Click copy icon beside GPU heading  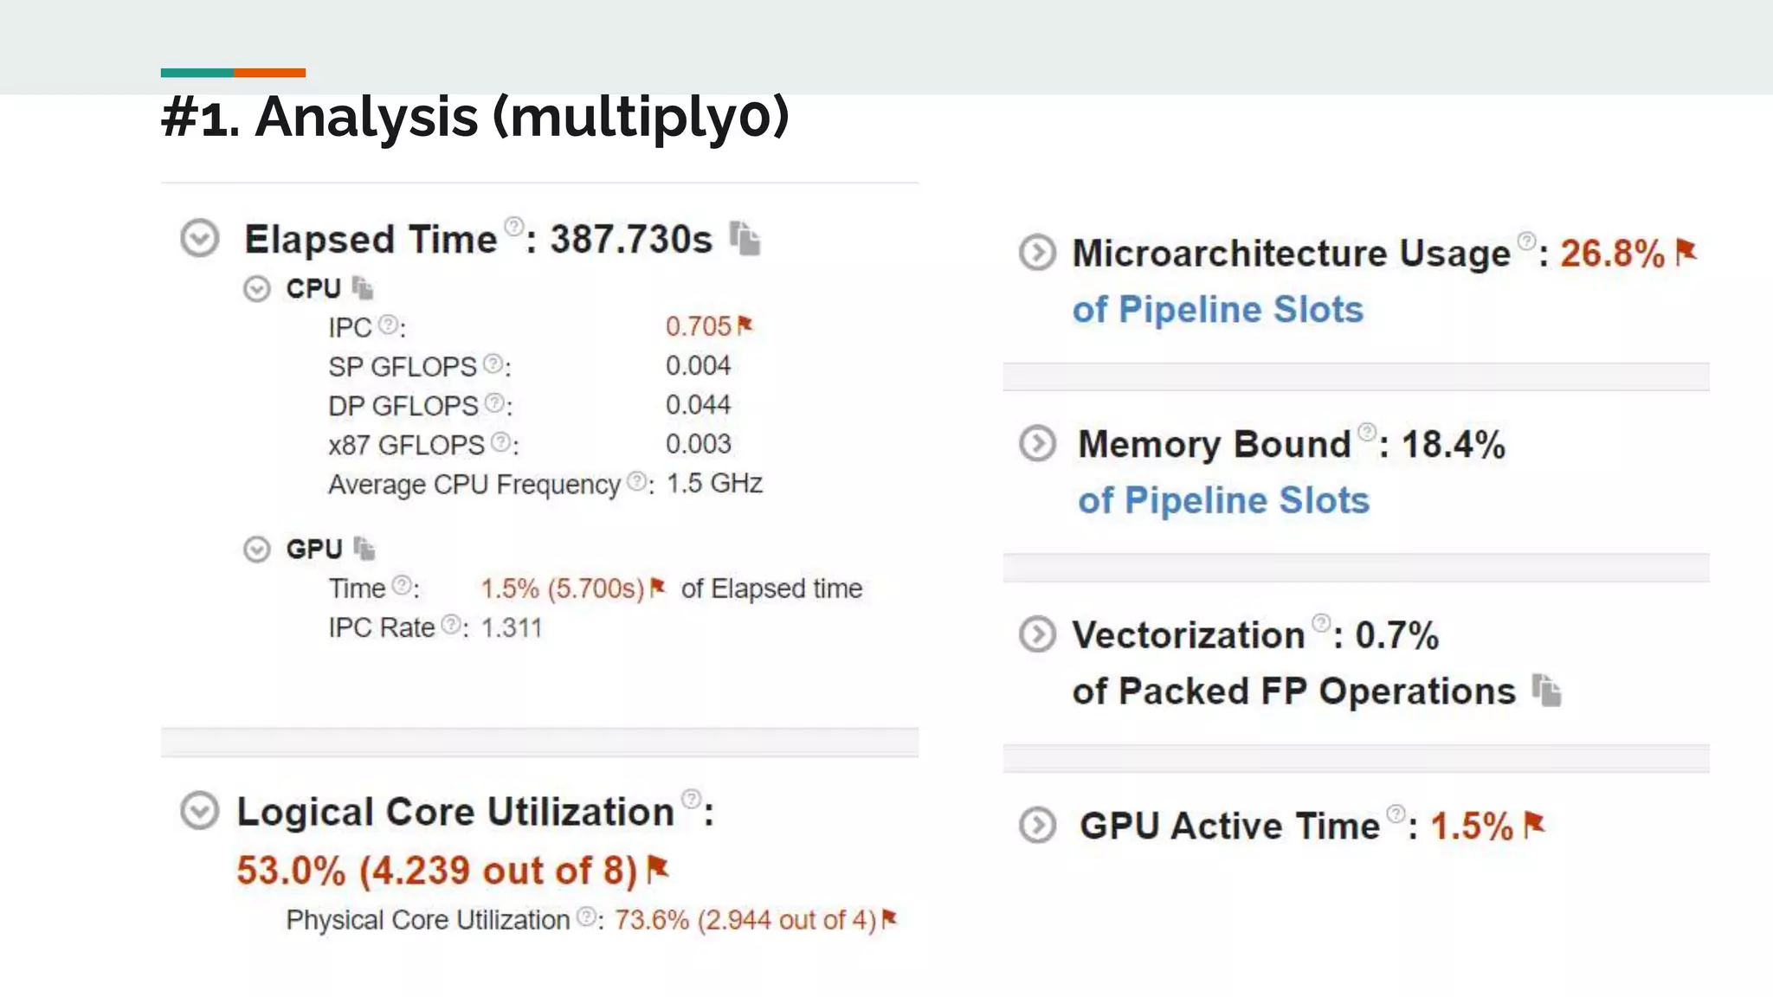pos(364,549)
